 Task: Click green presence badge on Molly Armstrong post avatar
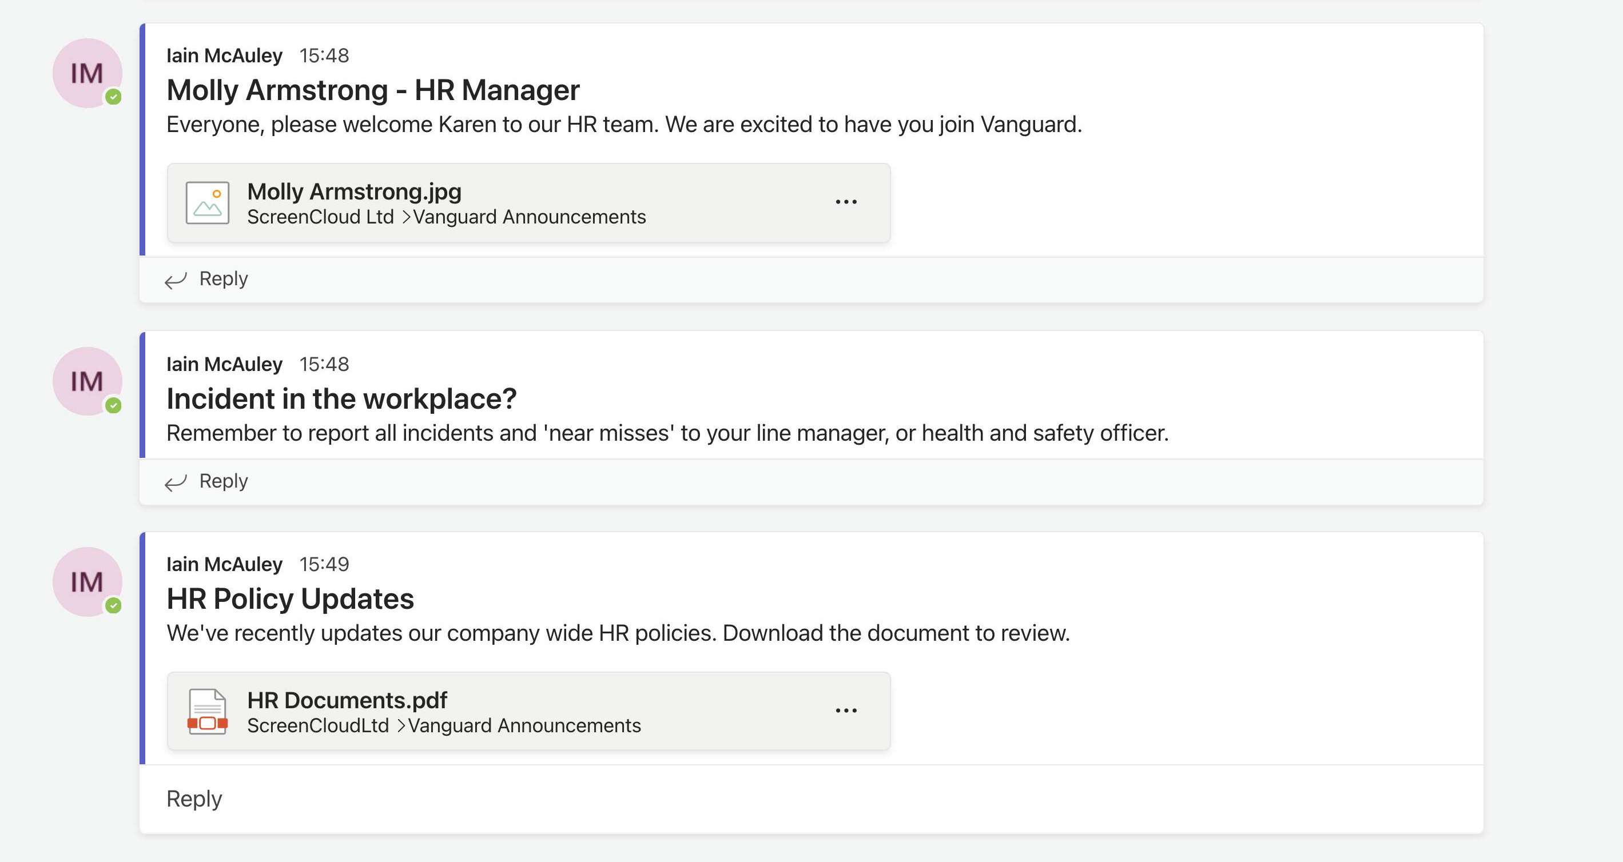[x=113, y=97]
